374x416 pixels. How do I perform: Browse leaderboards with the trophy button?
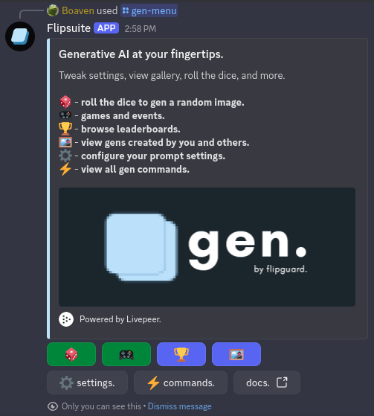point(181,354)
